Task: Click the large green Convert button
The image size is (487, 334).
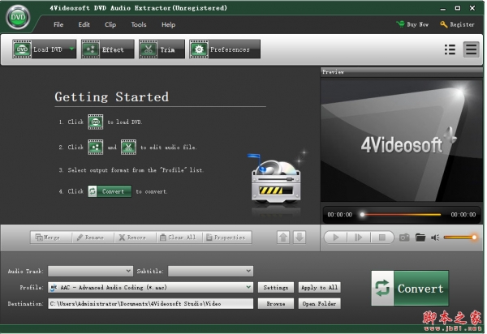Action: [410, 288]
